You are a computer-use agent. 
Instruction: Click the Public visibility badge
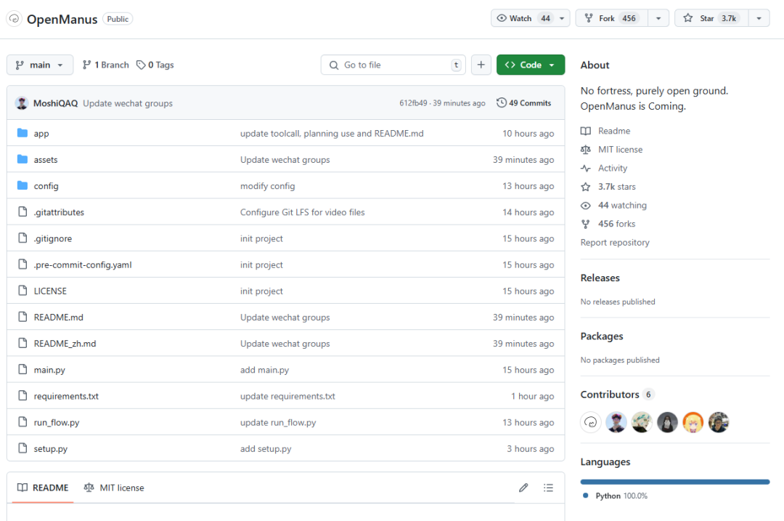click(x=118, y=19)
